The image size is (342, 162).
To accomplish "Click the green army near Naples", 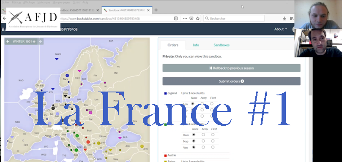I will [76, 150].
